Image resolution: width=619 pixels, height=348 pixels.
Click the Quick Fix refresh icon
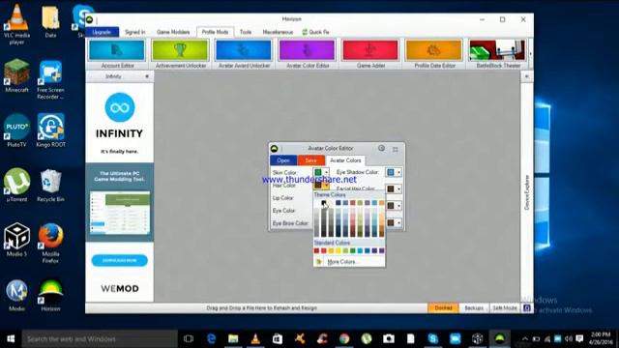tap(305, 32)
